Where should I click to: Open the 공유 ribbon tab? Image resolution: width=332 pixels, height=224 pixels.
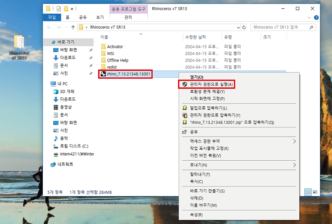[x=83, y=18]
